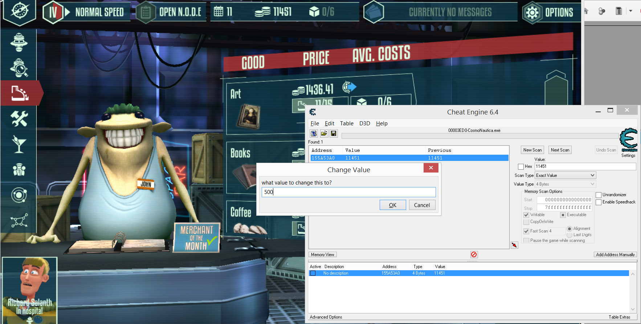Open the Table menu

[347, 123]
